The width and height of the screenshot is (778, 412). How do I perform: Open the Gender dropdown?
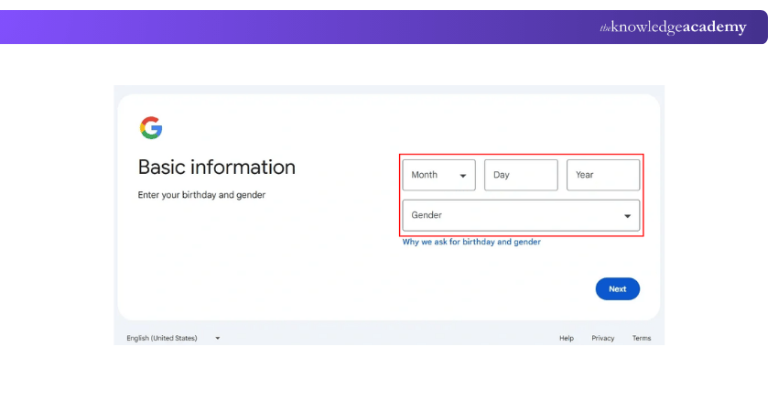[x=521, y=215]
